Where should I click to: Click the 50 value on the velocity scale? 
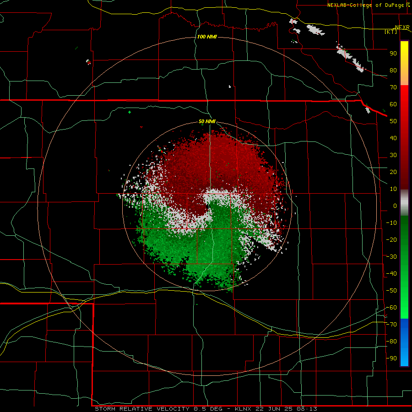(393, 121)
